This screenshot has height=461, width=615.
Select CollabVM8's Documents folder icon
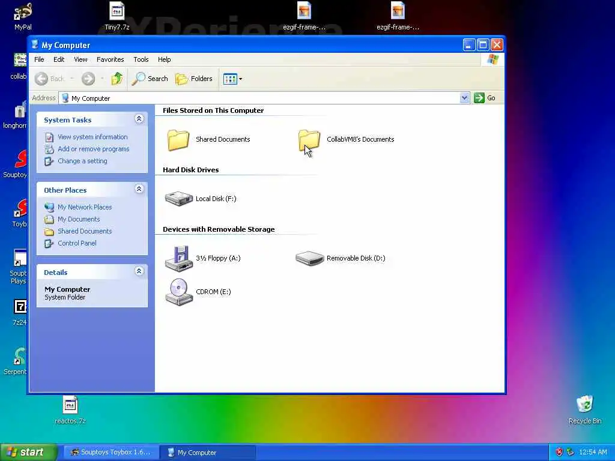tap(309, 139)
